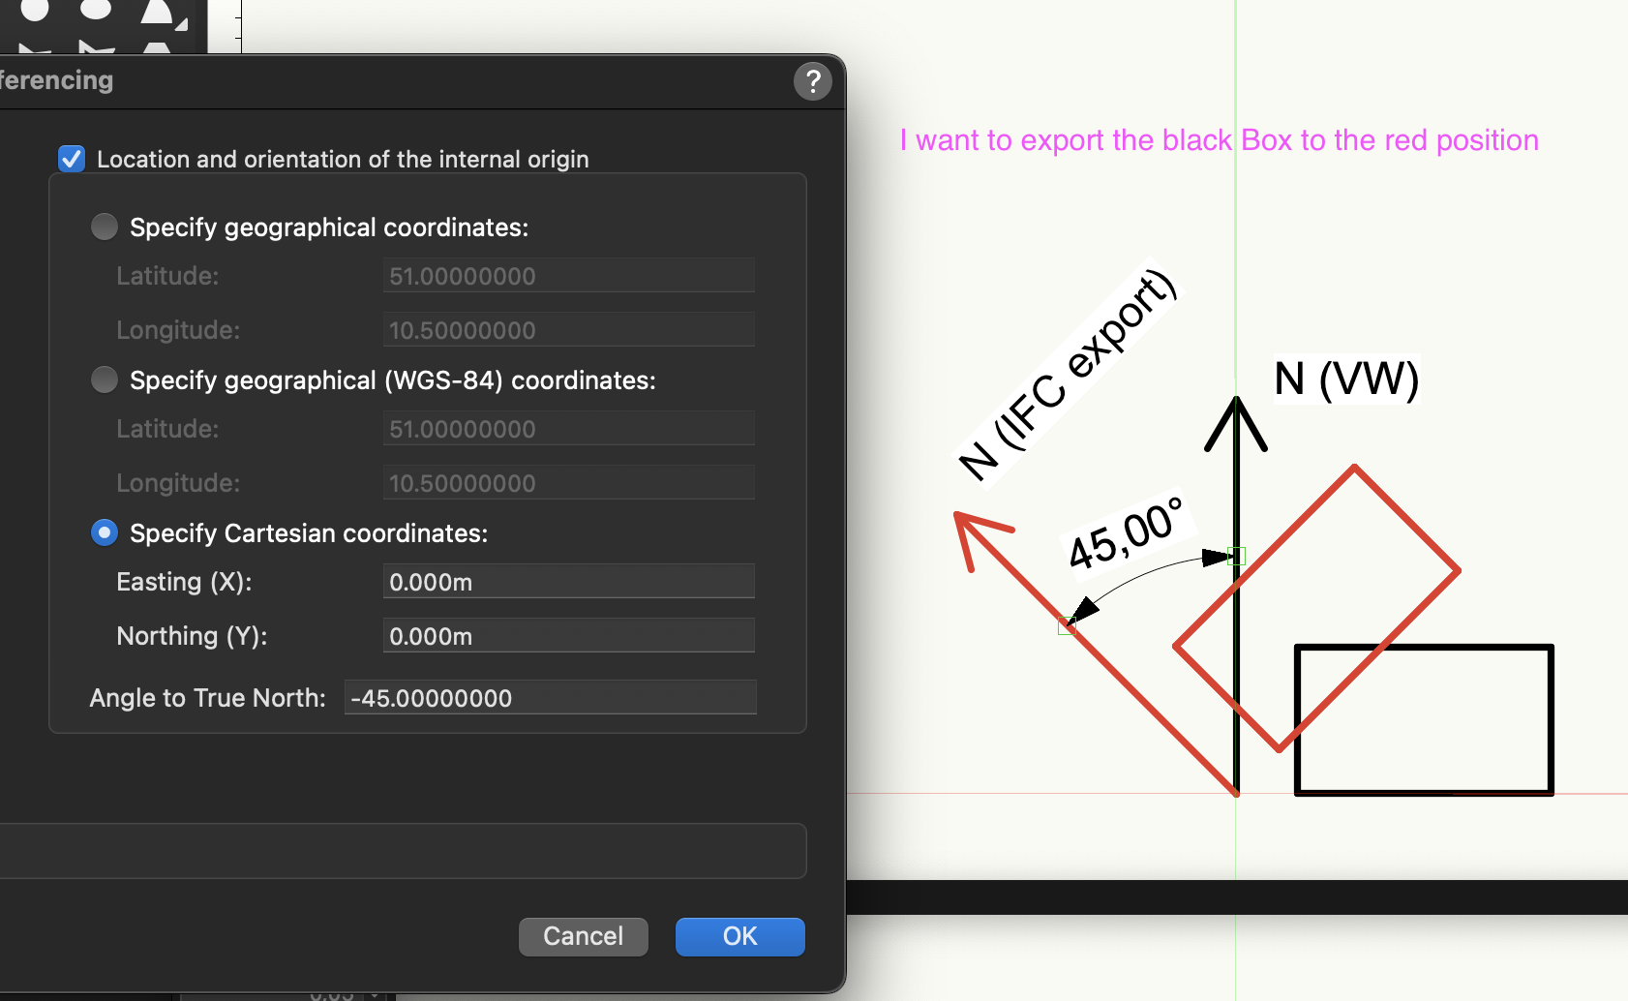Uncheck Location and orientation of the internal origin
This screenshot has height=1001, width=1628.
point(72,159)
